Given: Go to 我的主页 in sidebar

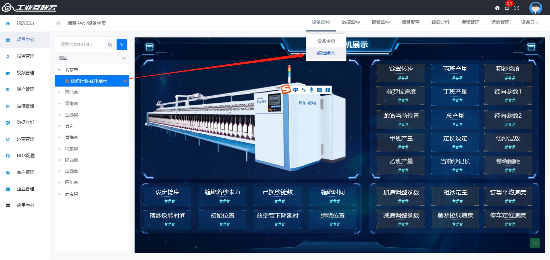Looking at the screenshot, I should point(25,23).
